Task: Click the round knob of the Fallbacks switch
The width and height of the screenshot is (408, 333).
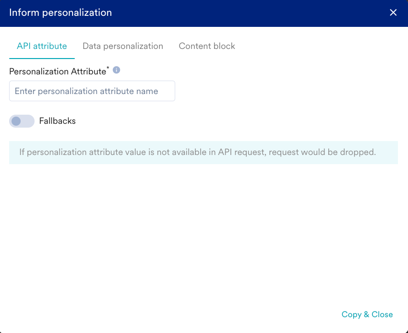Action: coord(16,121)
